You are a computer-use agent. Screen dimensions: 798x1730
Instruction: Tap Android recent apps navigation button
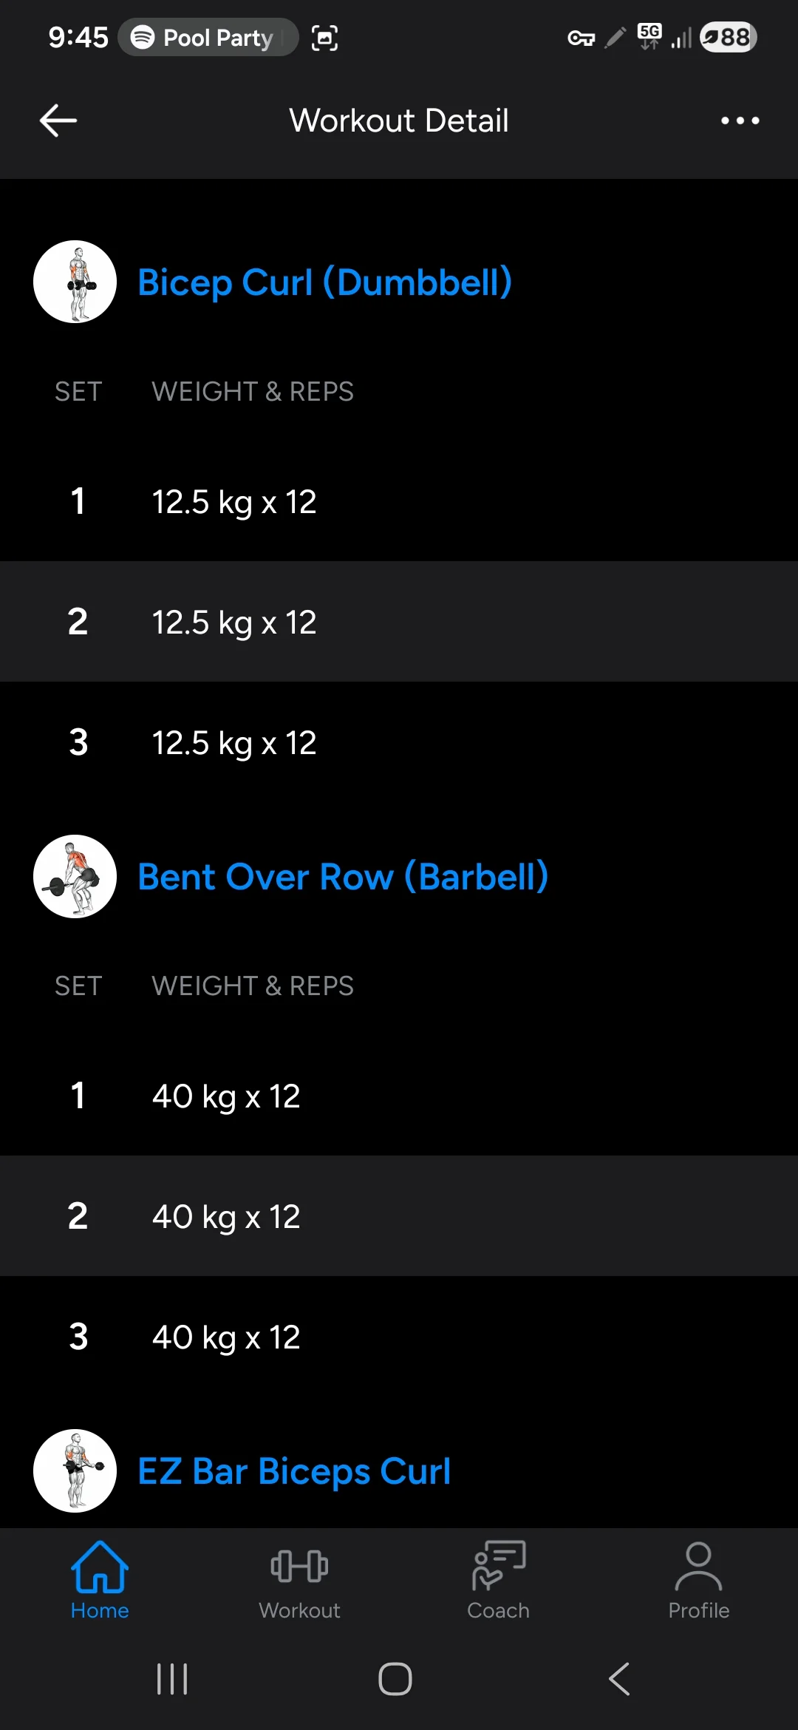click(x=172, y=1679)
